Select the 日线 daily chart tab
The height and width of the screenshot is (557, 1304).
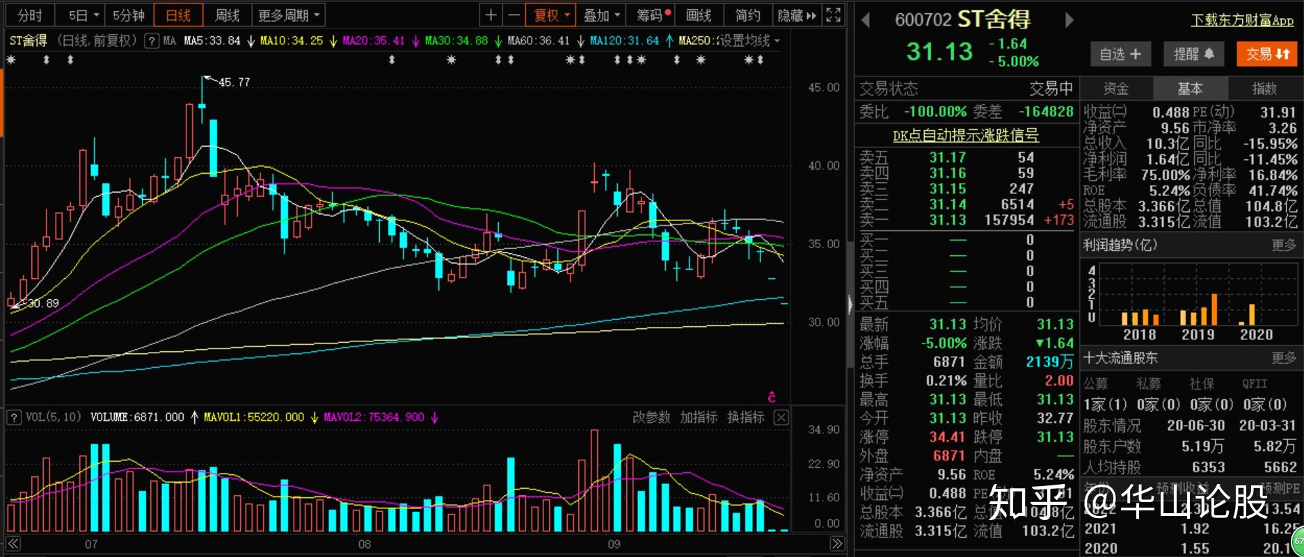click(178, 15)
